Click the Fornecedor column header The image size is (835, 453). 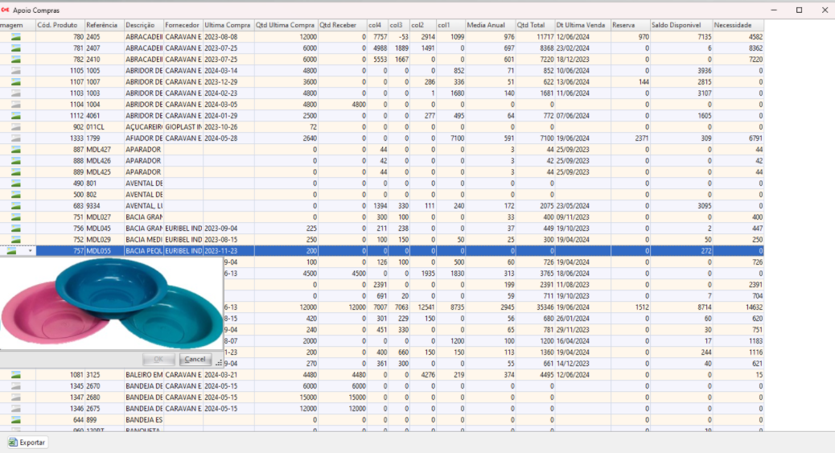point(183,26)
